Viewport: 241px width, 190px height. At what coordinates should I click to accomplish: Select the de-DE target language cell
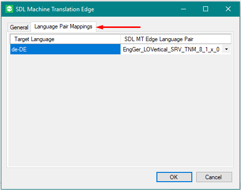coord(65,49)
